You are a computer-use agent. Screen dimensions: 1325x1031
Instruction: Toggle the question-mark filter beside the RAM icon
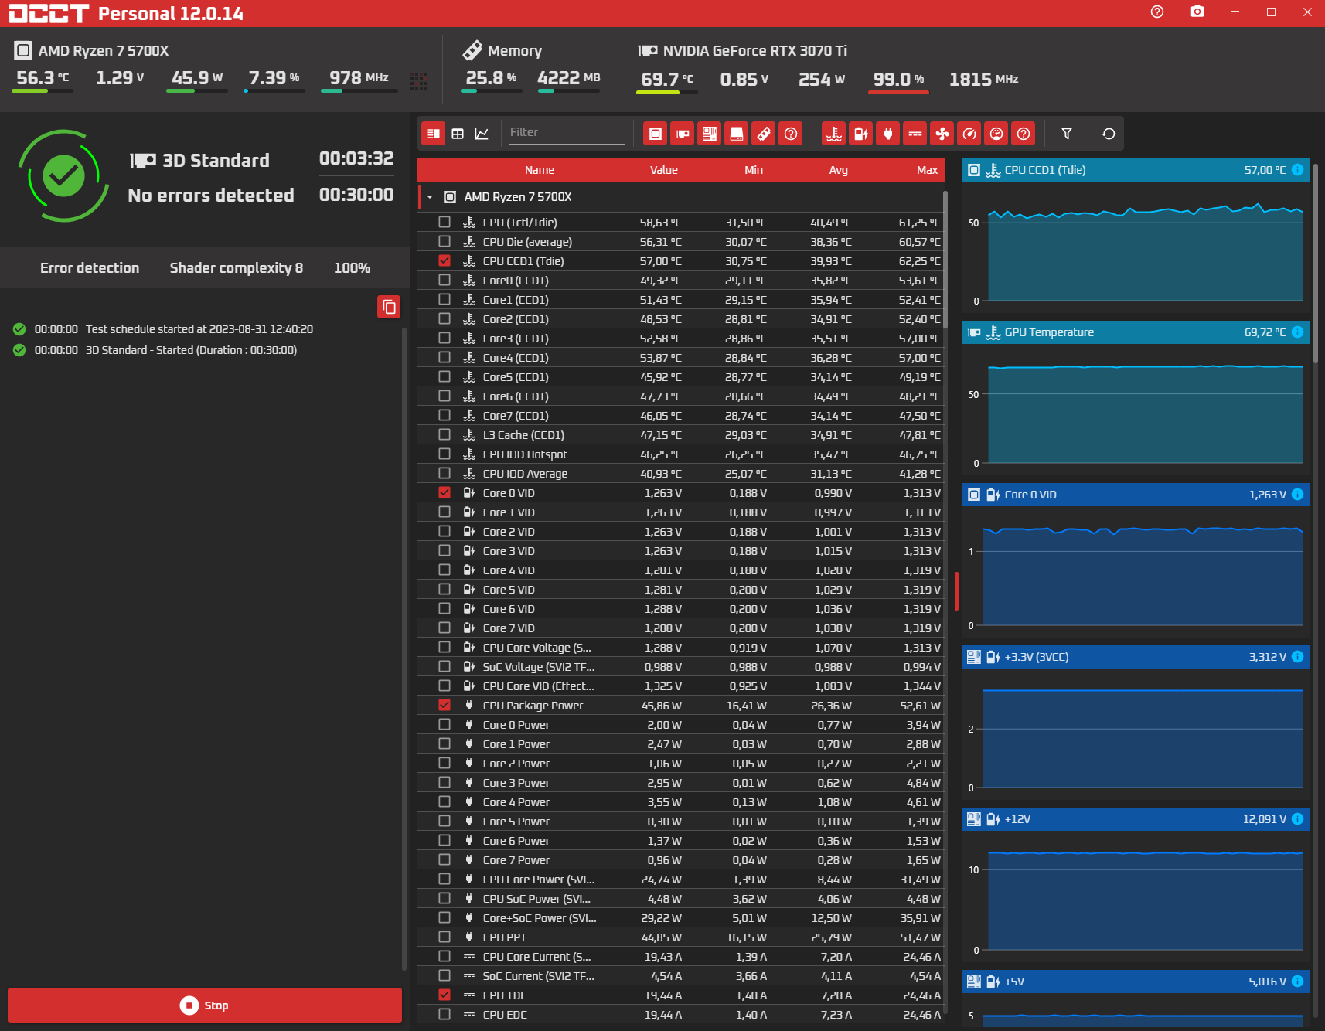pyautogui.click(x=791, y=134)
